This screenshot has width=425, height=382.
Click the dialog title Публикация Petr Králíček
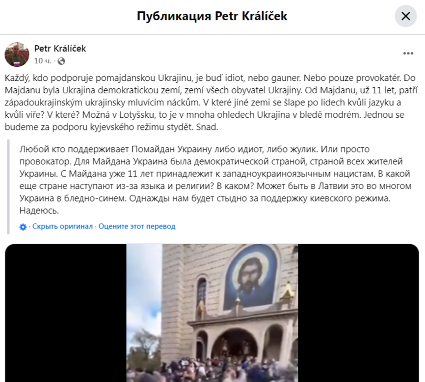click(x=212, y=16)
